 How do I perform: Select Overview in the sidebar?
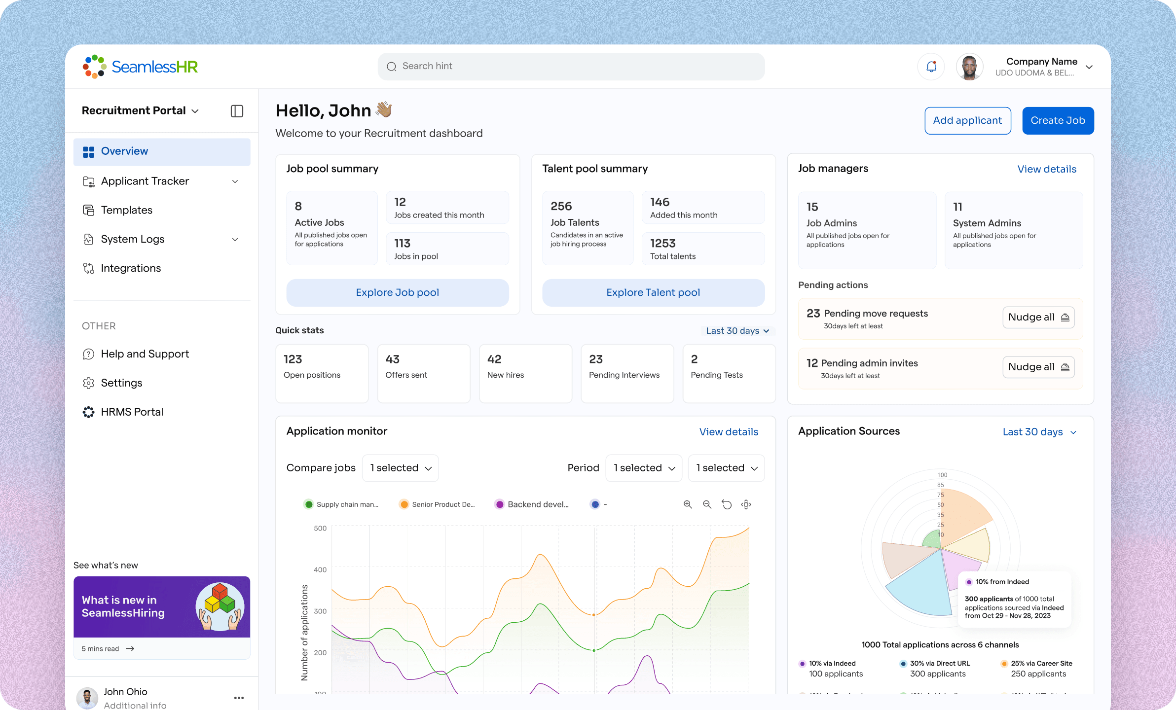click(x=162, y=152)
